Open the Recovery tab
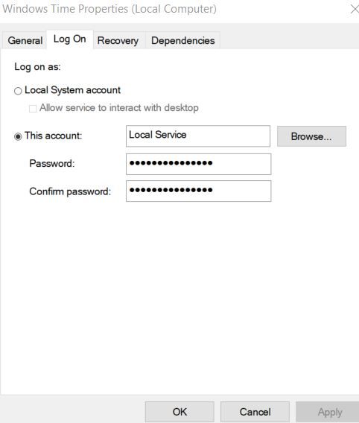Image resolution: width=359 pixels, height=423 pixels. pyautogui.click(x=118, y=40)
